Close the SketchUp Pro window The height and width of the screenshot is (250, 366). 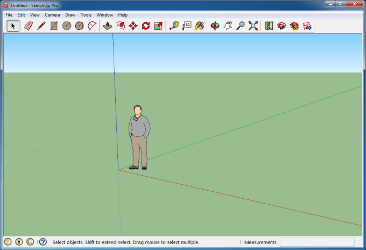[354, 4]
